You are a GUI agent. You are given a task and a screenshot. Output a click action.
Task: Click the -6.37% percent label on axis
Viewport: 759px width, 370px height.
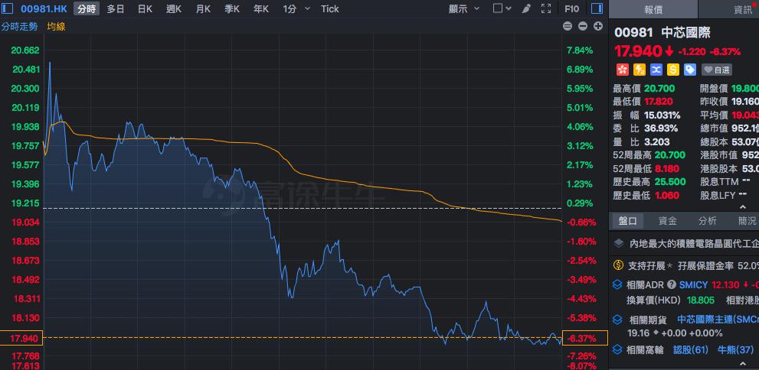click(x=584, y=338)
